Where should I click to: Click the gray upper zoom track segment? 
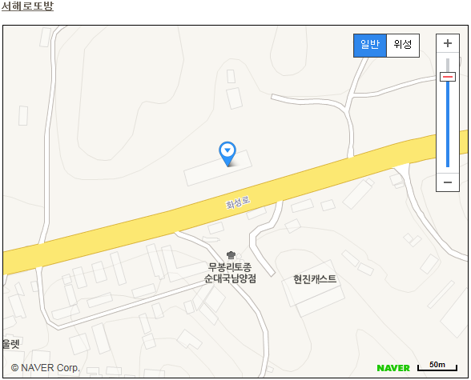point(448,65)
